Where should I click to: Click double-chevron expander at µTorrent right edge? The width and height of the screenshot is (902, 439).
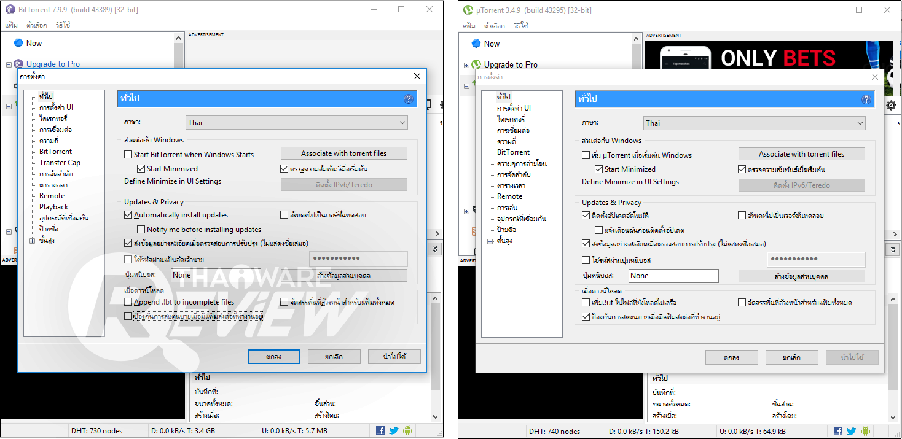tap(893, 249)
